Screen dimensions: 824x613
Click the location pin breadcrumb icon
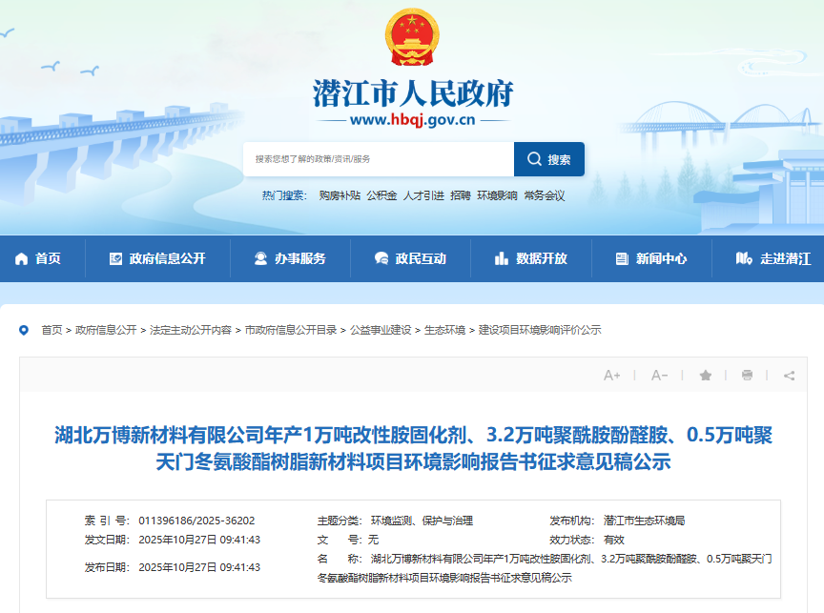point(24,330)
